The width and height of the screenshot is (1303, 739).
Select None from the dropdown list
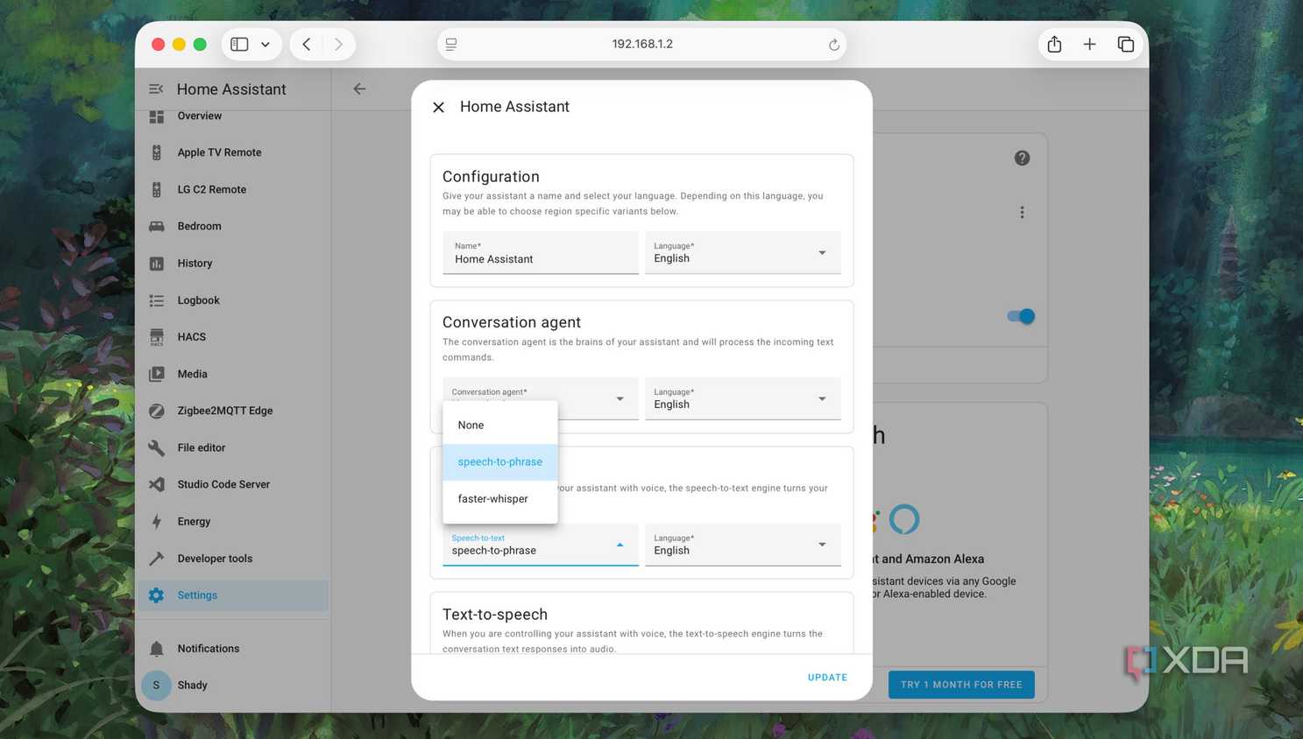click(x=500, y=425)
